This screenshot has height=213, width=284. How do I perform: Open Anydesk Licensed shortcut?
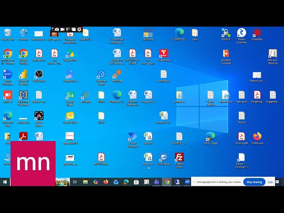click(226, 56)
